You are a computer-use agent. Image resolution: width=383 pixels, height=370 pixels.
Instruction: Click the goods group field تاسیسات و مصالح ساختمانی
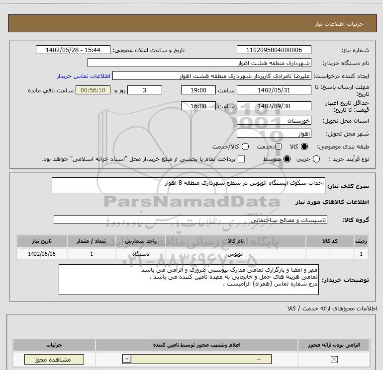click(x=191, y=220)
